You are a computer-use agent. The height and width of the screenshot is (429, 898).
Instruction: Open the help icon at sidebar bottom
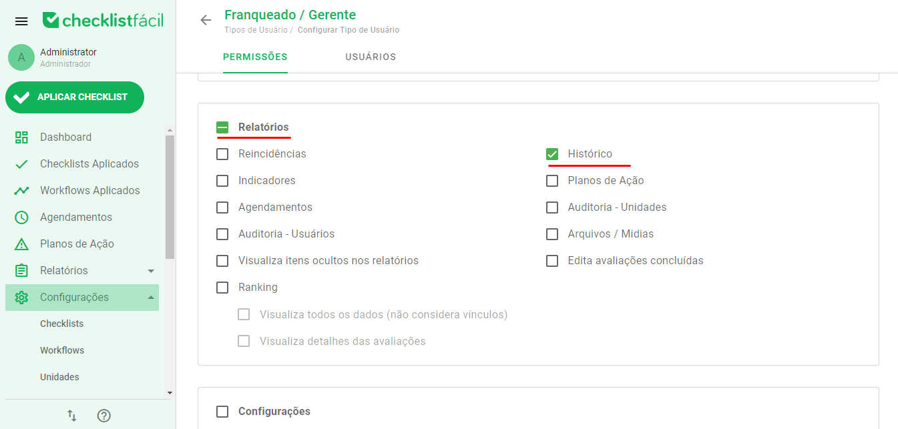[103, 415]
